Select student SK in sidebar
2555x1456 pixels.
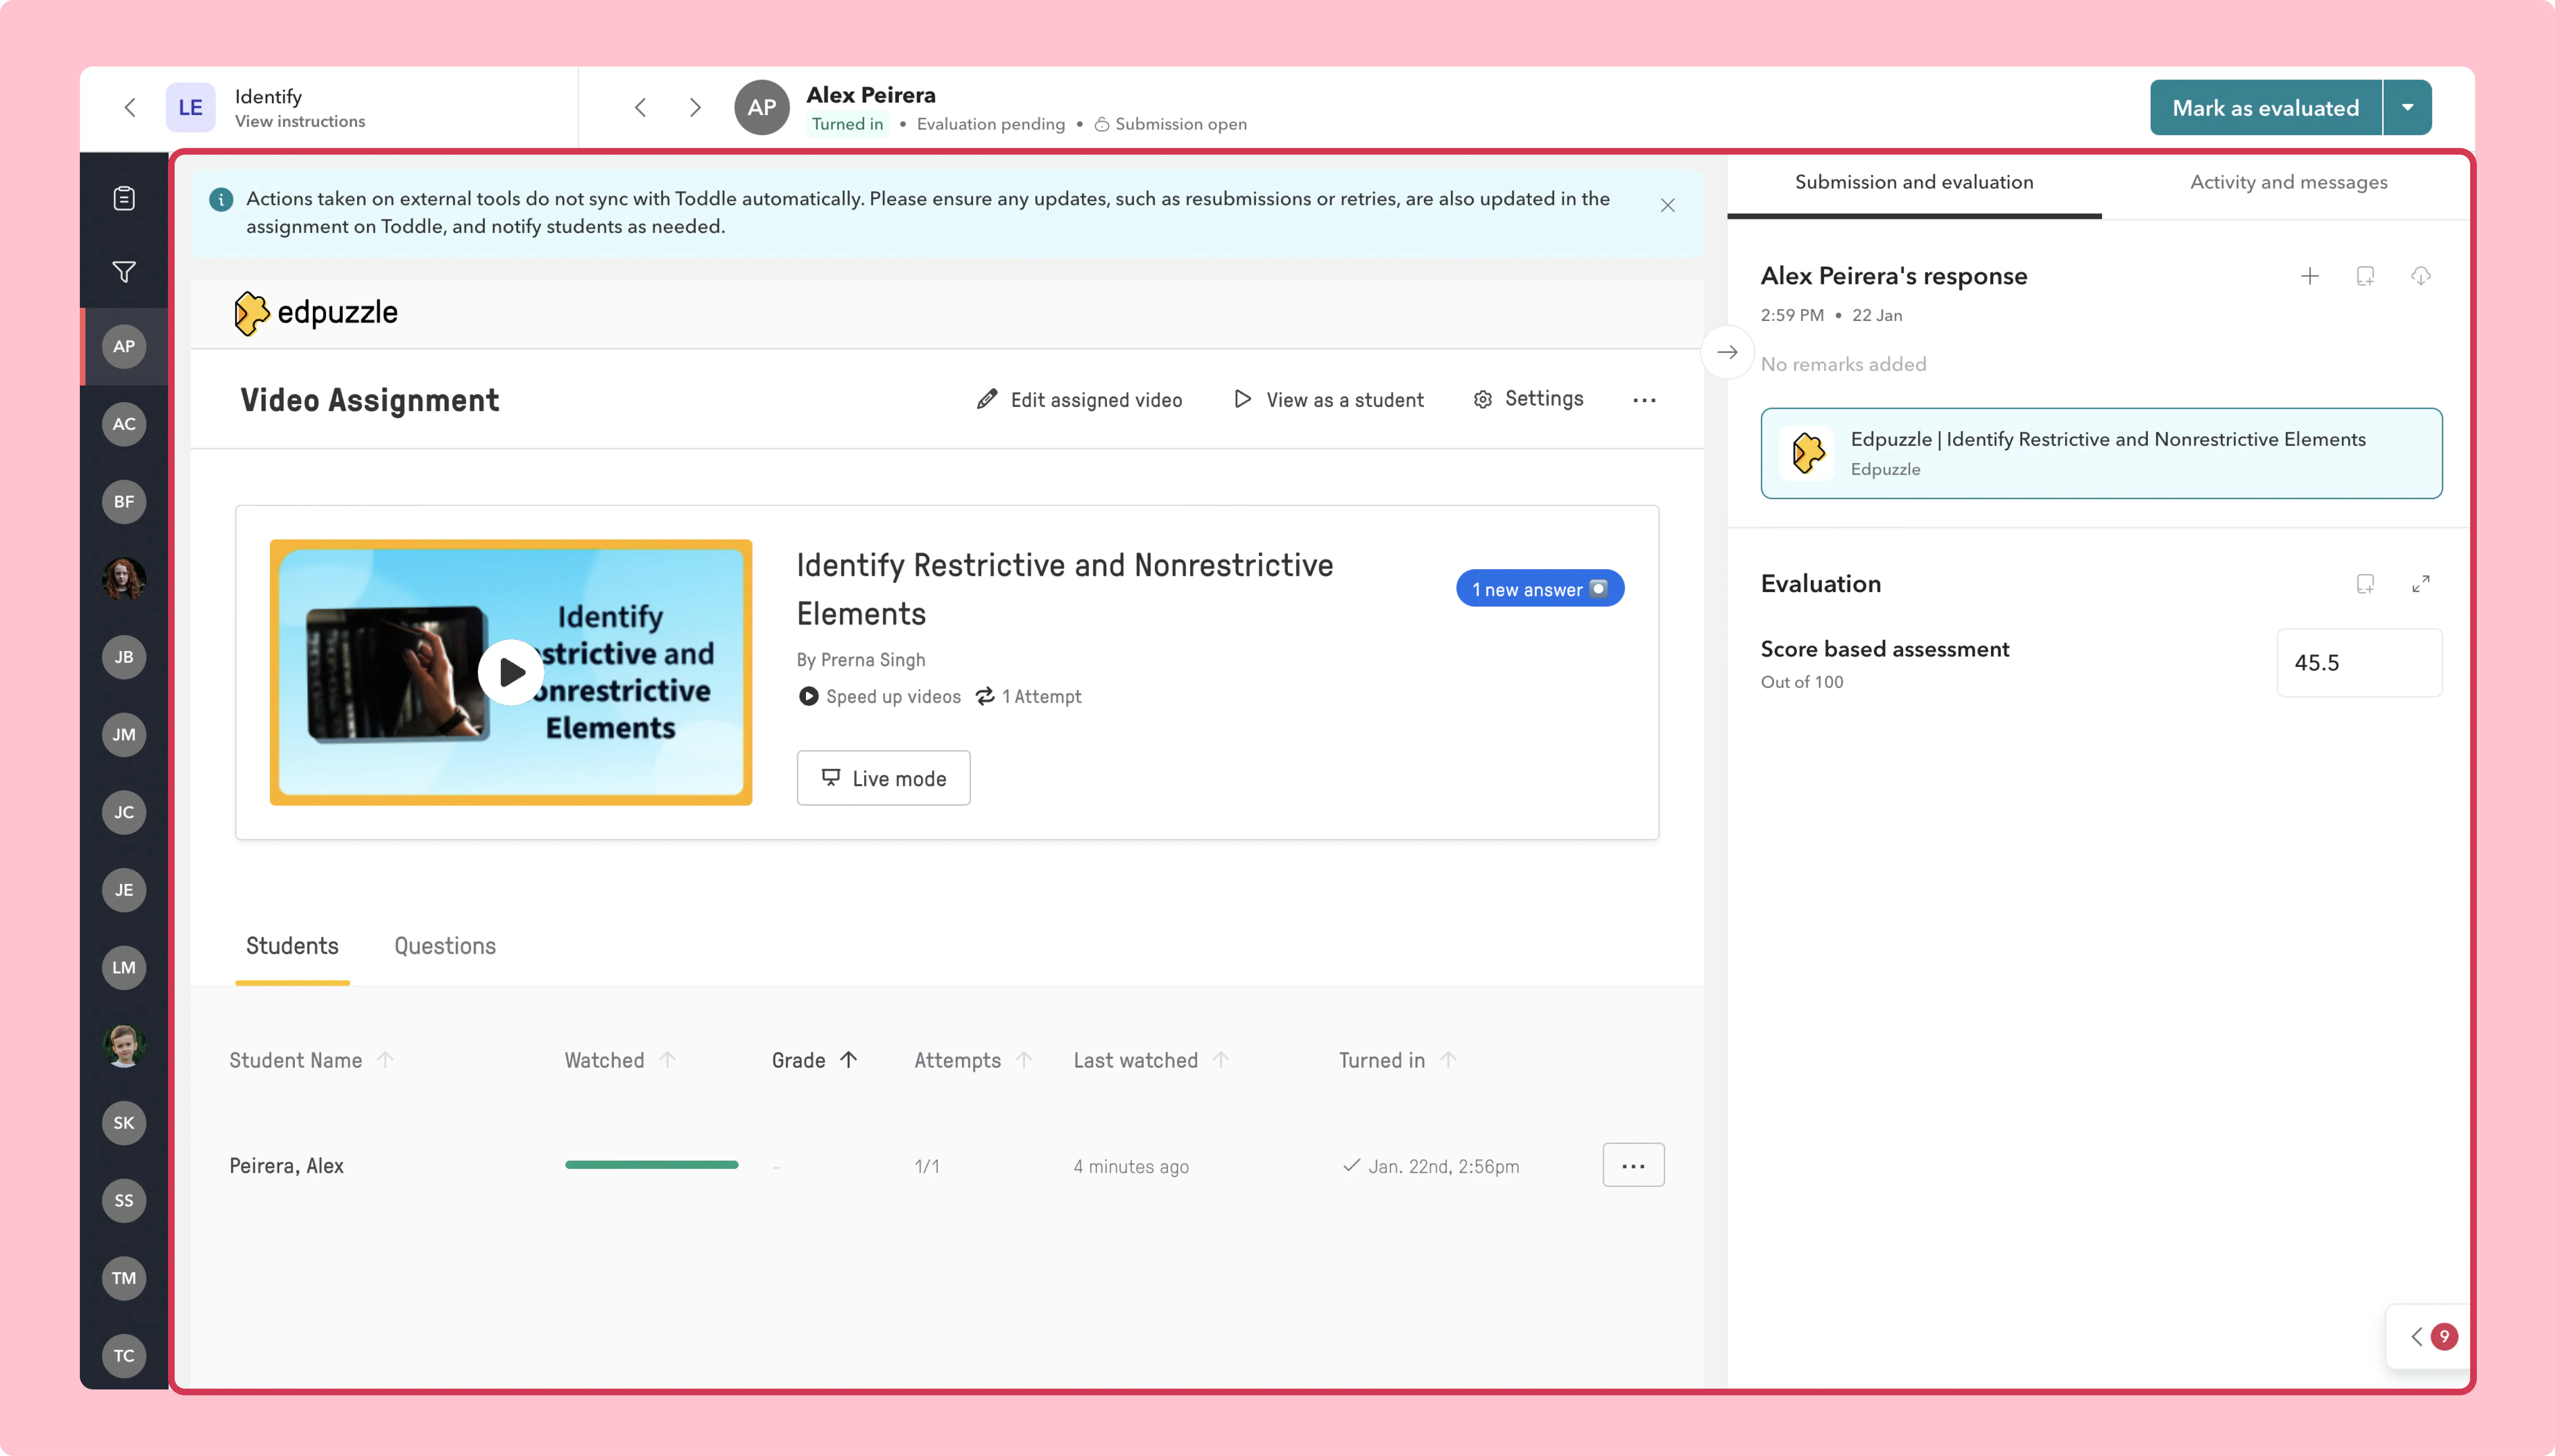point(124,1123)
